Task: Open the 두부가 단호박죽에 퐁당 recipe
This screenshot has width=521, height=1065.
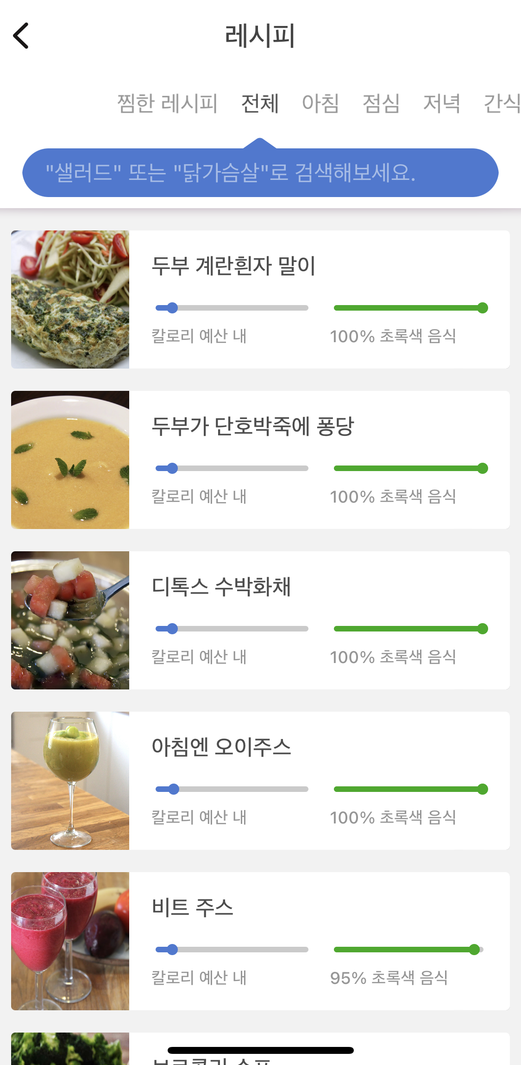Action: 253,426
